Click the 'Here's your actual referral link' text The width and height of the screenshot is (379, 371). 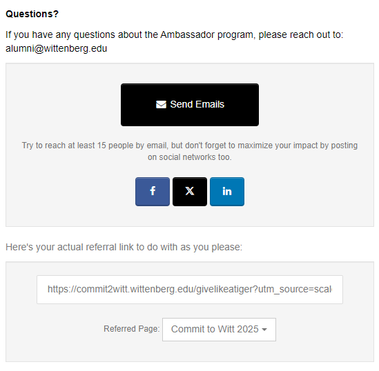click(x=124, y=247)
